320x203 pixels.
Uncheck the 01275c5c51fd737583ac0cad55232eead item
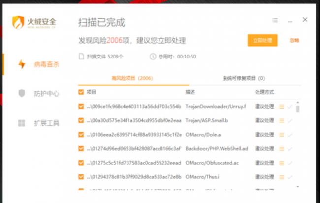click(x=81, y=163)
